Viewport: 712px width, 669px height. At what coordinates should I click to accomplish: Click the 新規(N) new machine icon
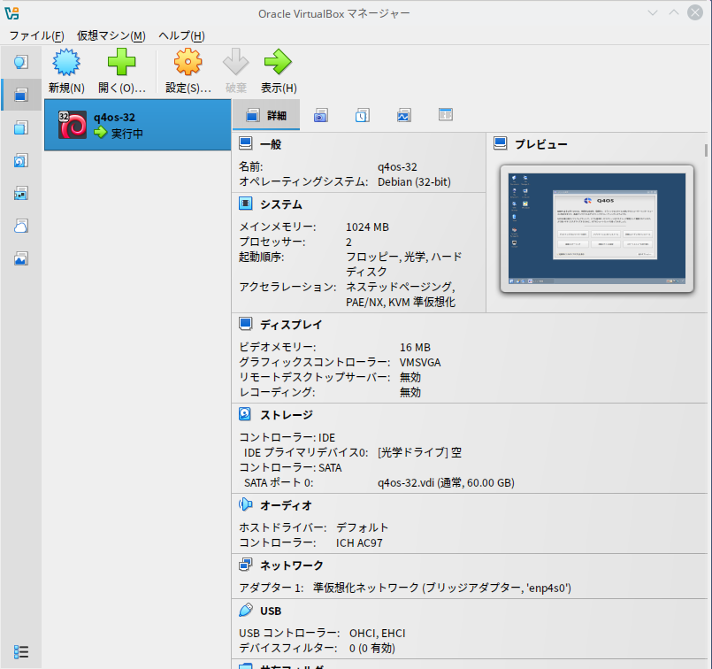point(66,64)
